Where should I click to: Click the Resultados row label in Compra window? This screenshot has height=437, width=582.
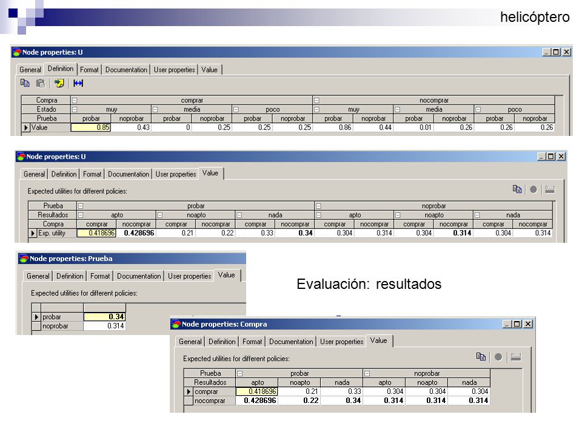coord(210,382)
